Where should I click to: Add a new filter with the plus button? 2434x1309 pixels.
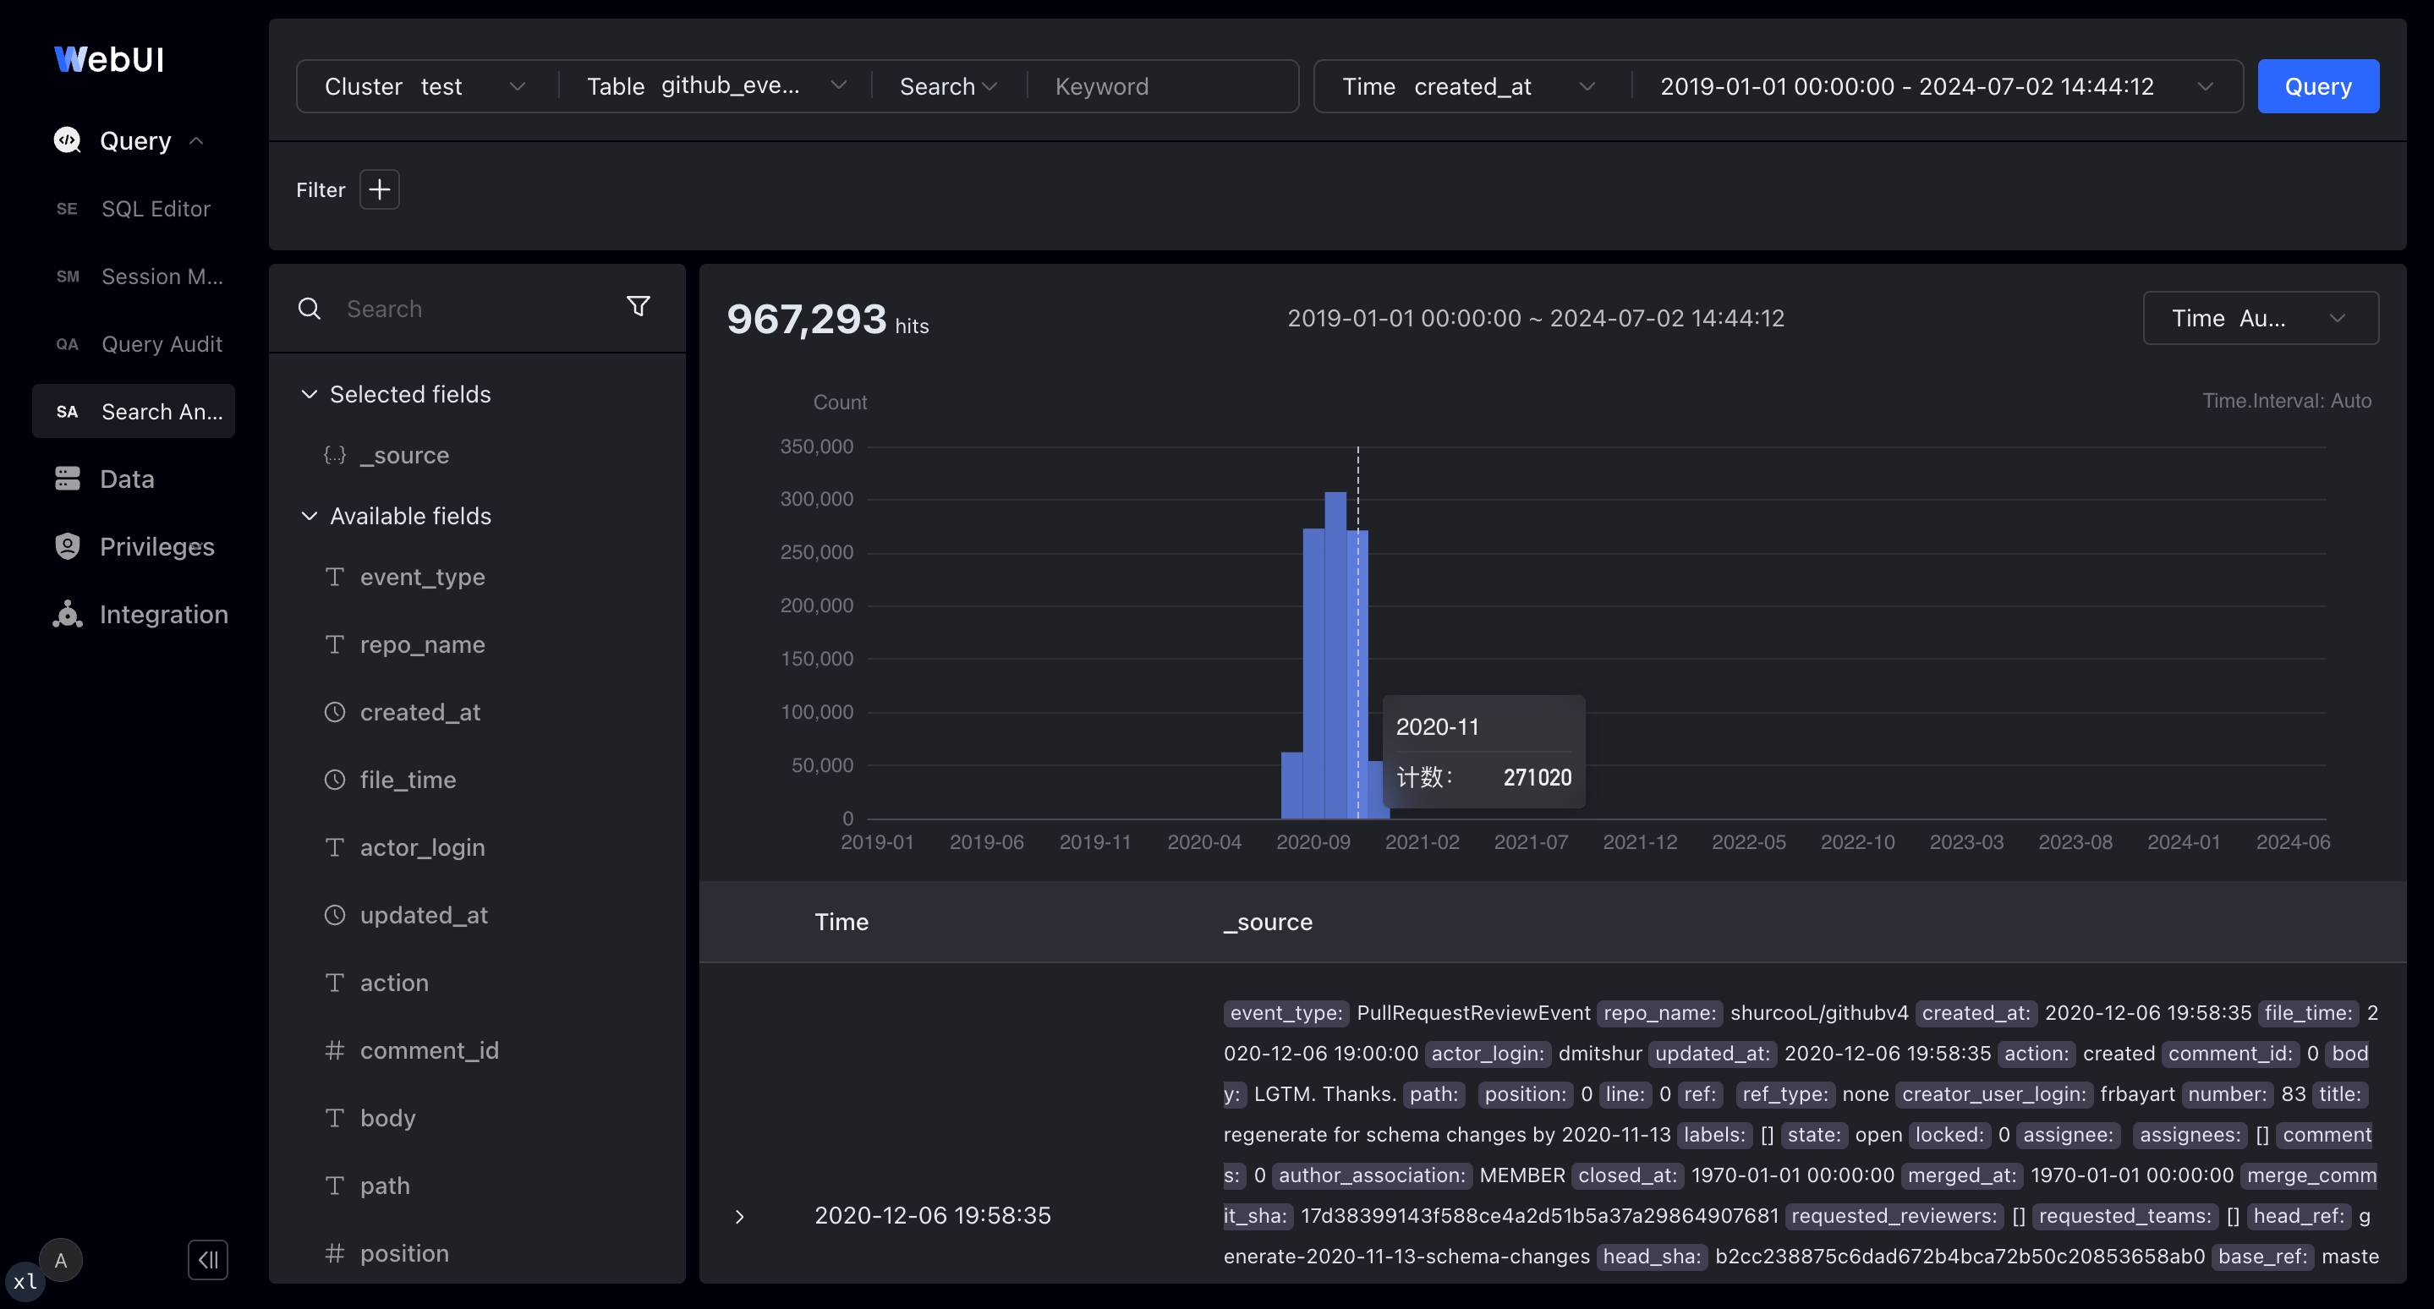(379, 189)
